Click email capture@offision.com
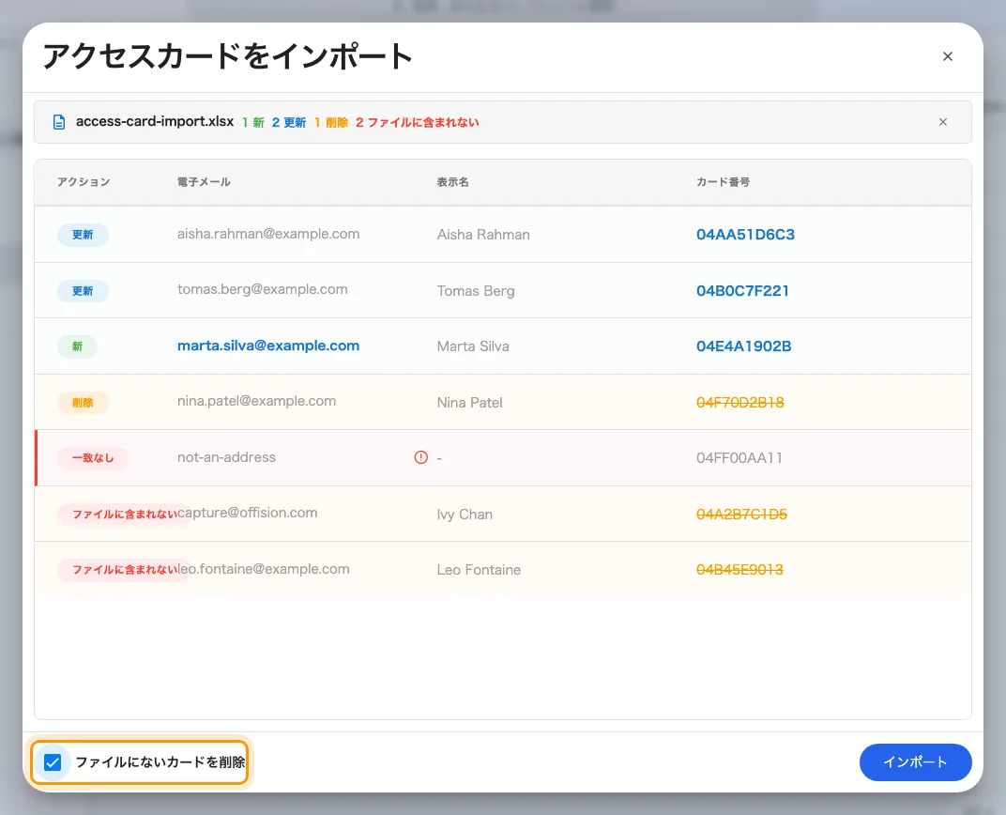Image resolution: width=1006 pixels, height=815 pixels. point(247,513)
